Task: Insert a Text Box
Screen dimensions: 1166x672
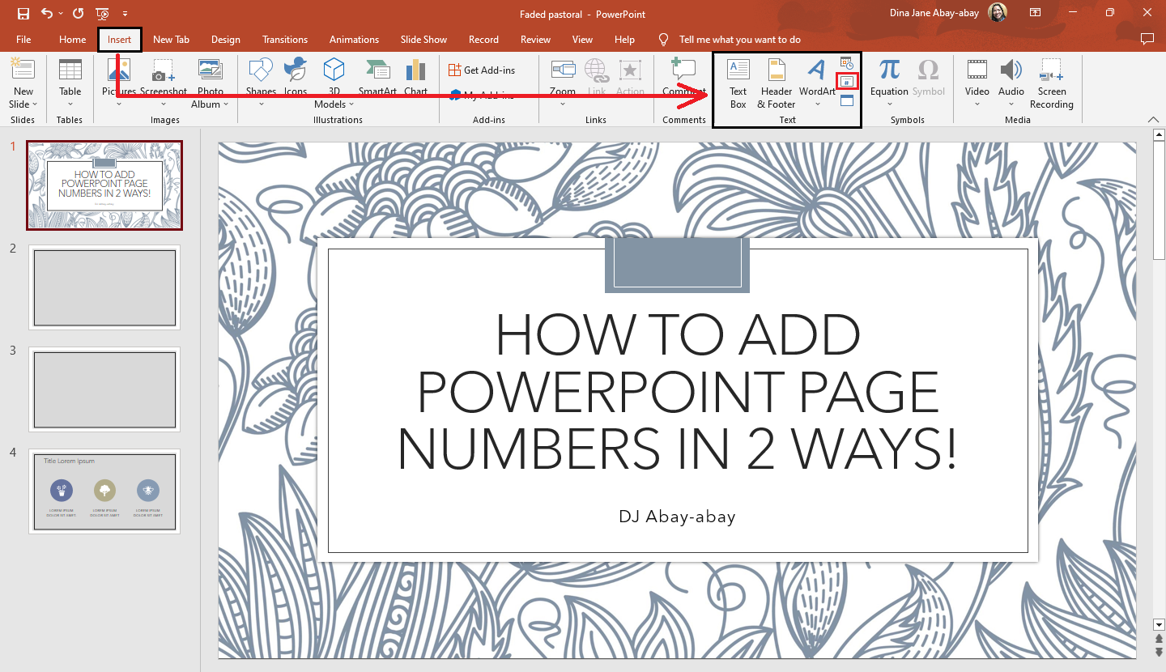Action: [x=738, y=83]
